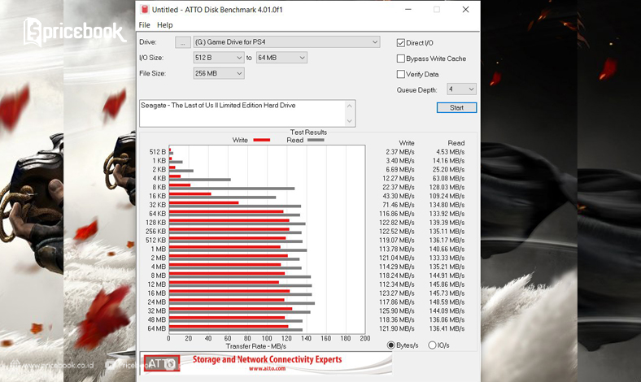
Task: Click the 512 B write result 2.37 MB/s
Action: point(399,152)
